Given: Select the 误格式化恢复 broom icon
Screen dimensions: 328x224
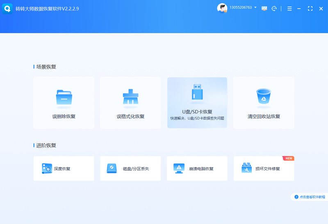Looking at the screenshot, I should pyautogui.click(x=130, y=97).
